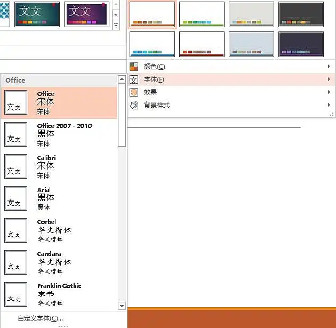
Task: Expand the arrow at right of 效果
Action: tap(329, 92)
